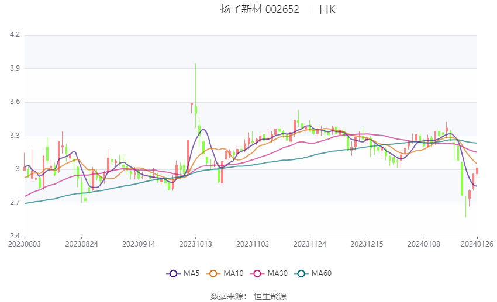Toggle the MA10 legend entry
This screenshot has height=302, width=497.
[x=225, y=273]
